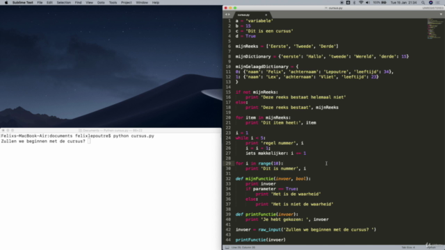Close the Sublime Text window

(225, 8)
